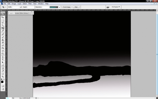The width and height of the screenshot is (158, 99).
Task: Click the background color swatch
Action: point(4,83)
